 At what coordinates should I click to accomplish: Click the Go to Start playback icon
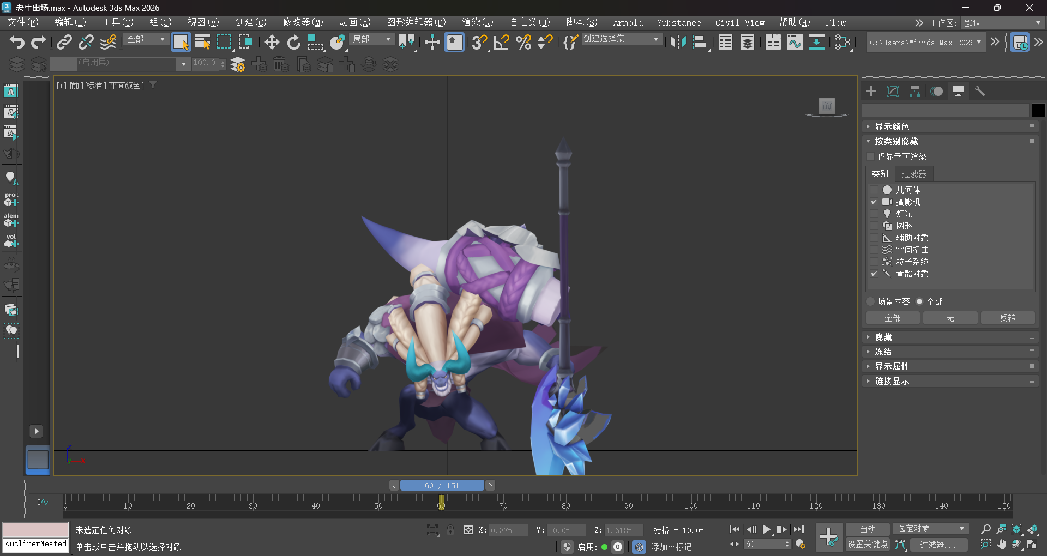point(735,529)
